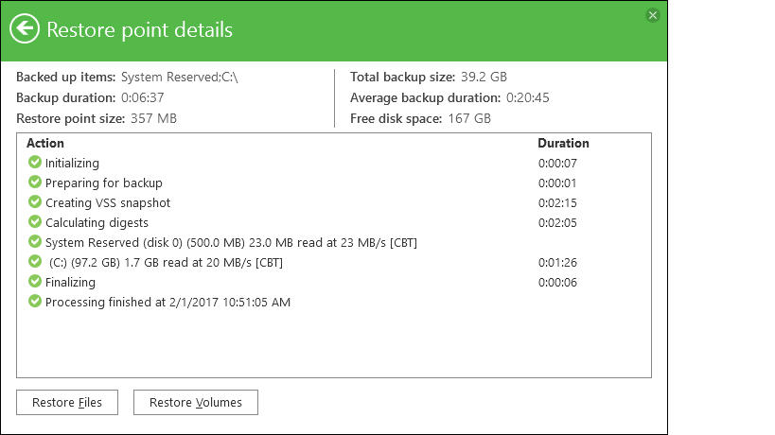The height and width of the screenshot is (435, 775).
Task: Click the green check for the (C:) volume row
Action: tap(35, 262)
